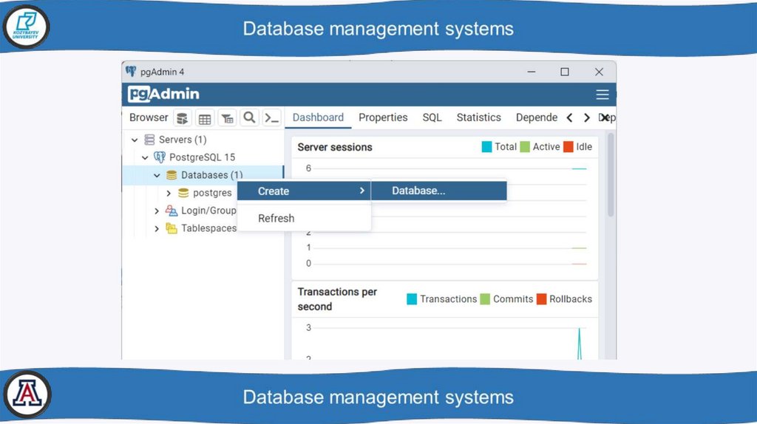Switch to the Statistics tab

(x=479, y=117)
